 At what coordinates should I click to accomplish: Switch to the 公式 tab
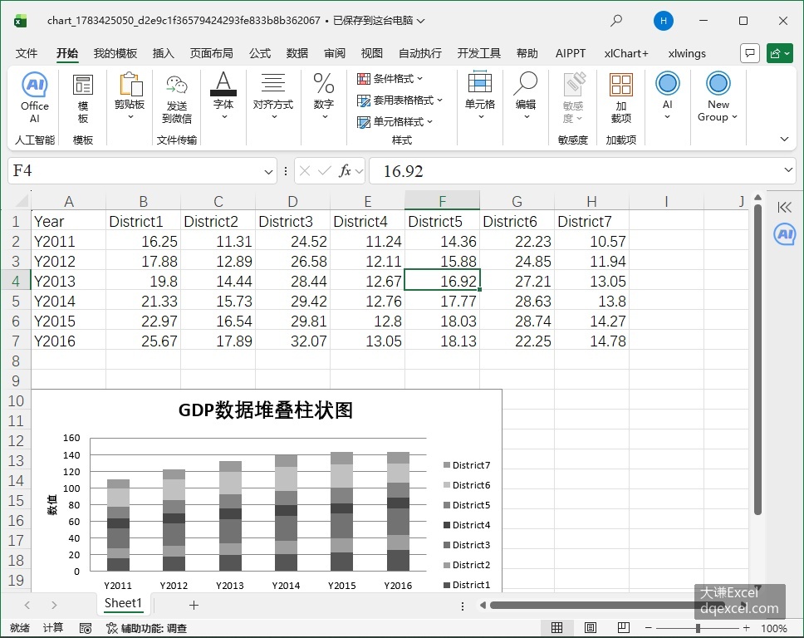tap(260, 53)
